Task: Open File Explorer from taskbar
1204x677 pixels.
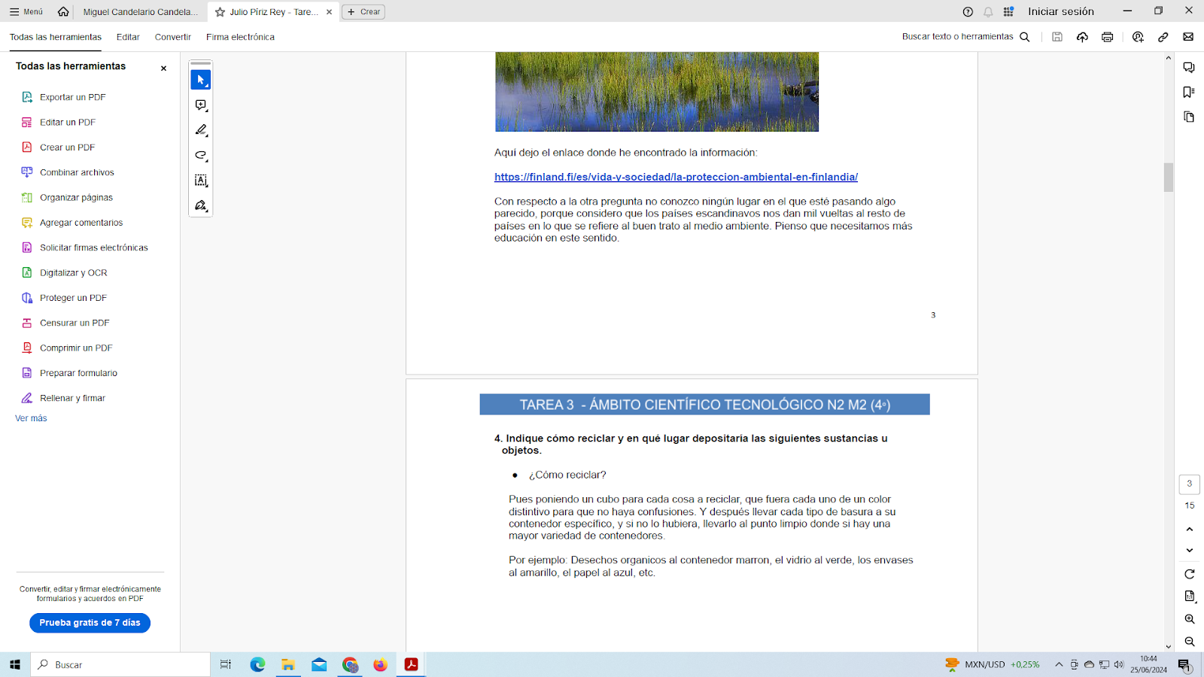Action: coord(288,665)
